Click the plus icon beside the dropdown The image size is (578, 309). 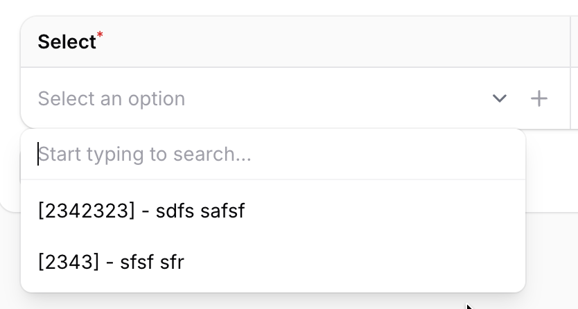tap(539, 98)
